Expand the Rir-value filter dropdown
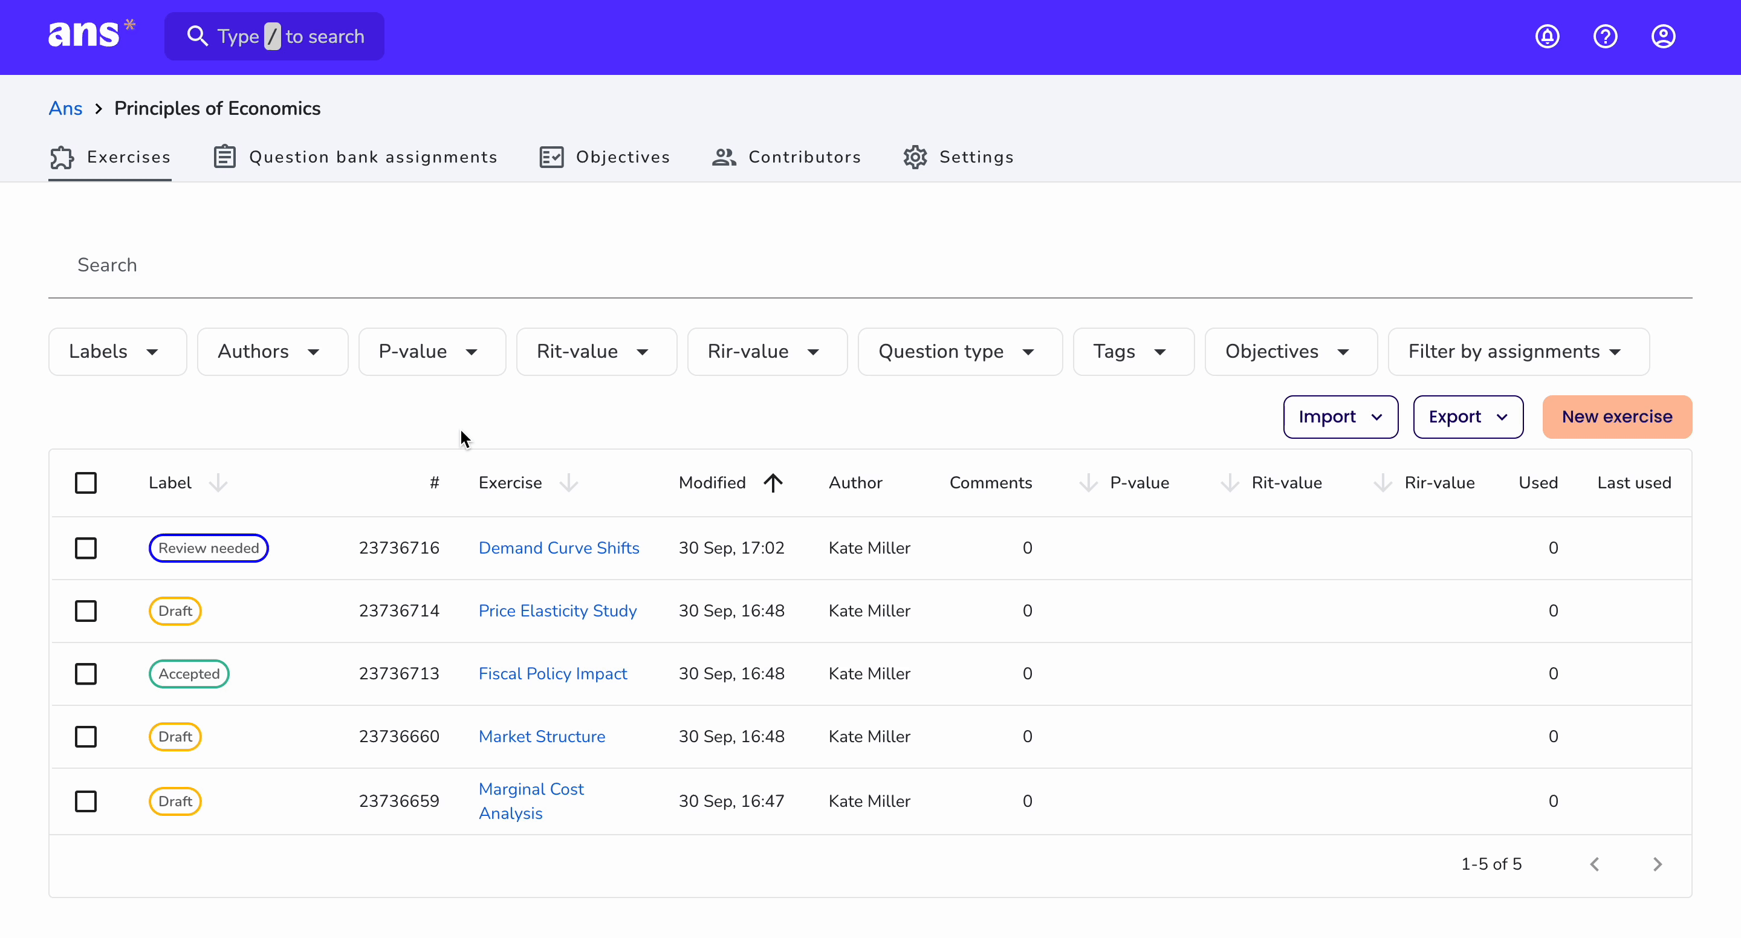Image resolution: width=1741 pixels, height=938 pixels. point(767,351)
